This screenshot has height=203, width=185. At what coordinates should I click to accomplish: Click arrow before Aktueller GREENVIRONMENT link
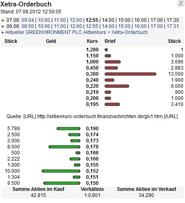(x=3, y=32)
